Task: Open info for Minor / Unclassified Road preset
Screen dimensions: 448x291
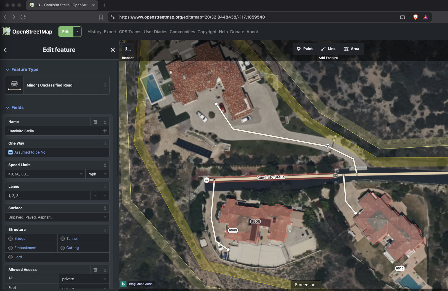Action: coord(105,85)
